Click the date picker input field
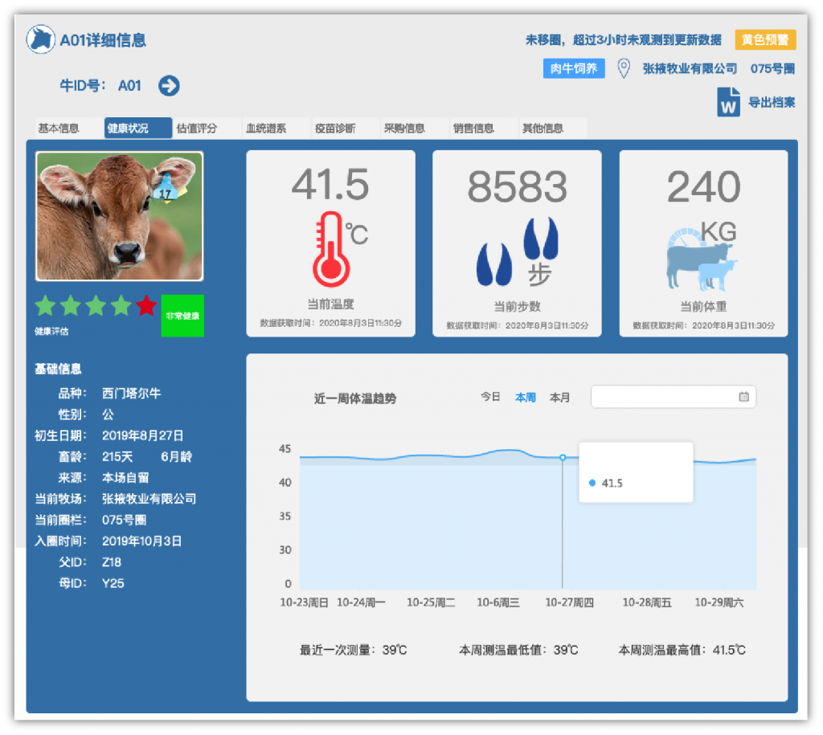 coord(674,397)
